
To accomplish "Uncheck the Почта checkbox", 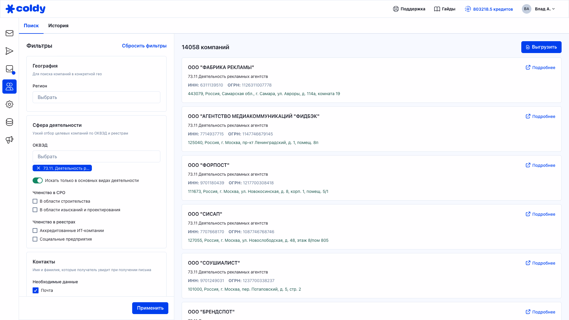I will click(36, 290).
